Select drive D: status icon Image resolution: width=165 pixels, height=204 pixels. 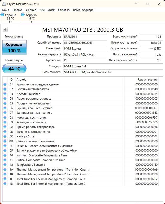coord(23,15)
